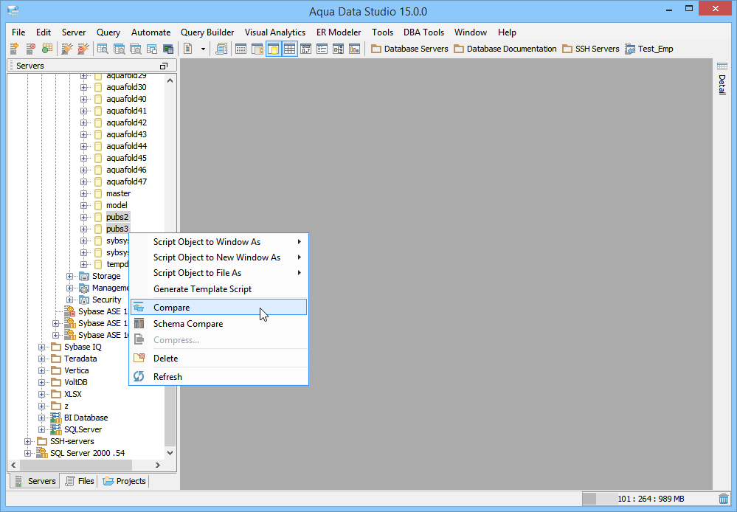The width and height of the screenshot is (737, 512).
Task: Choose Compare from the context menu
Action: coord(218,308)
